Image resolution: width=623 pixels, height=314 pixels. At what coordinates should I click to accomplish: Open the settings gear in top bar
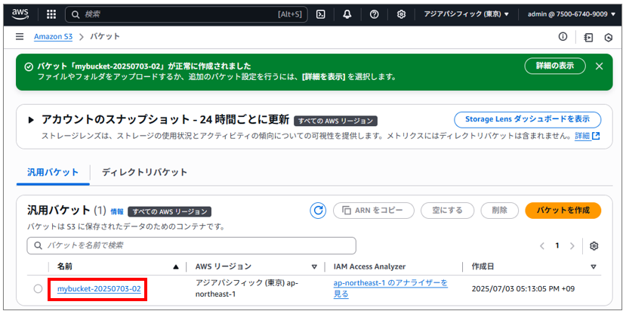401,14
